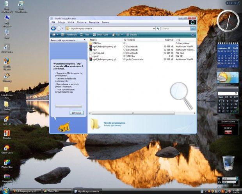Click the Zatrzymaj button
This screenshot has width=242, height=194.
(77, 113)
